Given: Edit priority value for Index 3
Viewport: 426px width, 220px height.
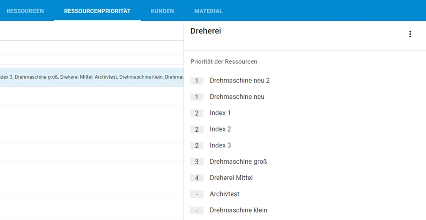Looking at the screenshot, I should 197,146.
